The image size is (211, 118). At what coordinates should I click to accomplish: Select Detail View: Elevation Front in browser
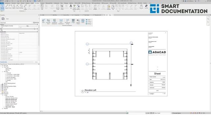point(11,98)
